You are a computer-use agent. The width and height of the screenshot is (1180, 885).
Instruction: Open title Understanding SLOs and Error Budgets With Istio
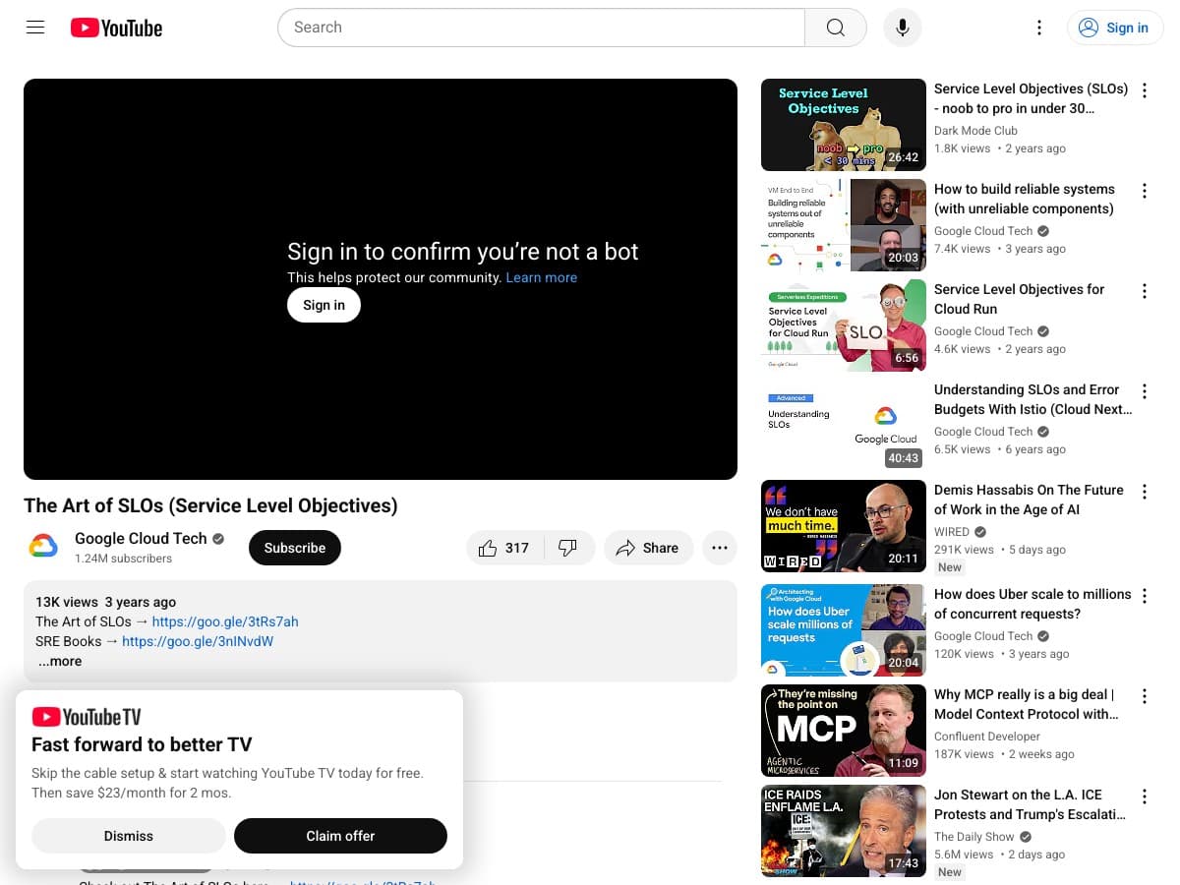[1032, 399]
